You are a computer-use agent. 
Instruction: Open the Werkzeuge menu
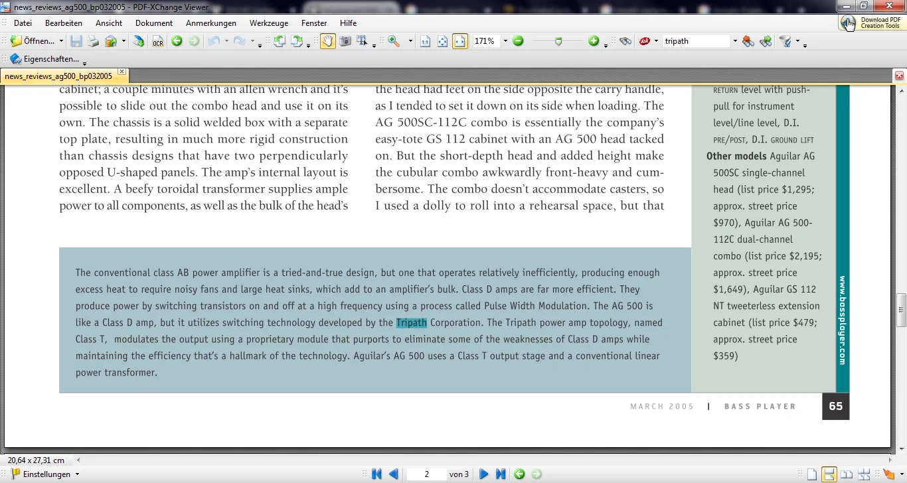pyautogui.click(x=268, y=23)
